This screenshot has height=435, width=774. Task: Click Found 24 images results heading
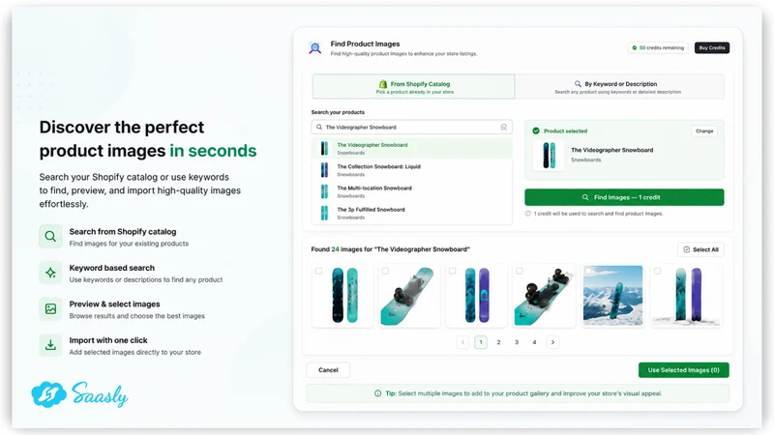point(390,249)
